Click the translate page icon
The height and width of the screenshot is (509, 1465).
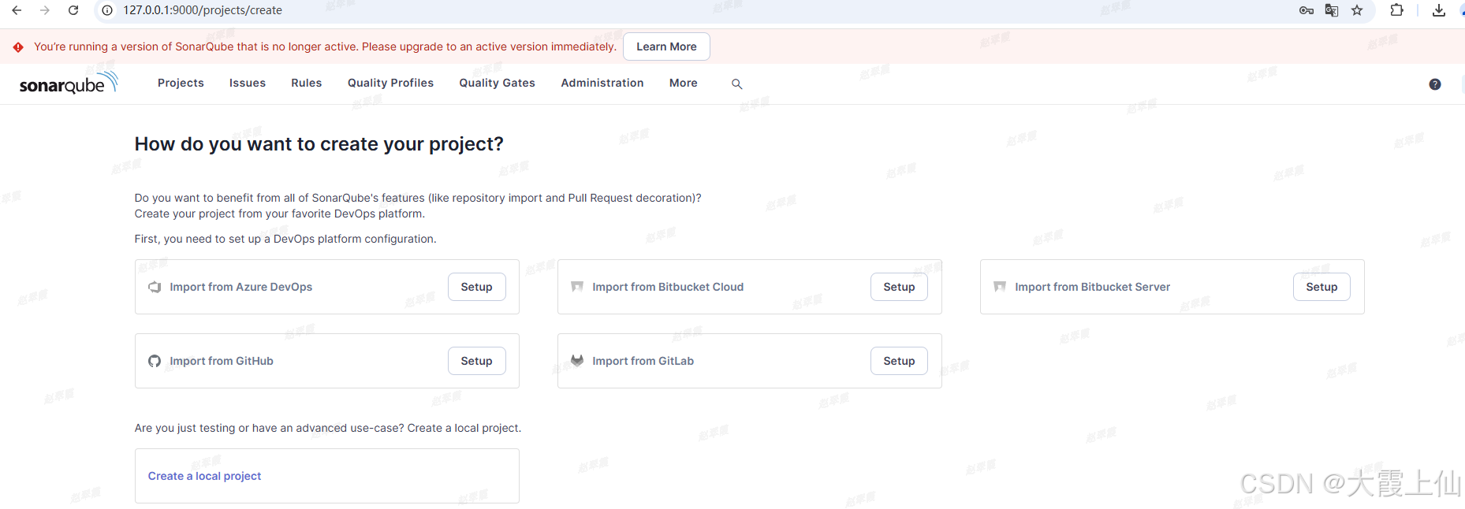(x=1332, y=10)
